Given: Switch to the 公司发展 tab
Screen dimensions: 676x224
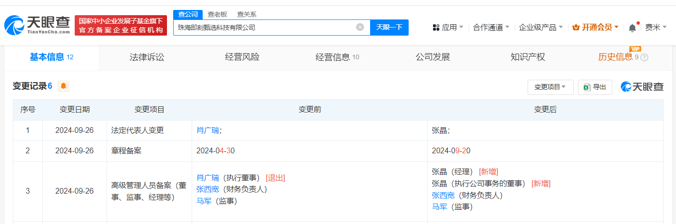Looking at the screenshot, I should point(432,57).
